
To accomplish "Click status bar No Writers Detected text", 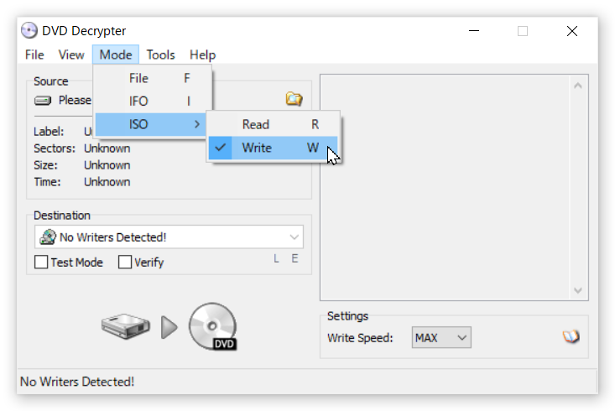I will pyautogui.click(x=77, y=382).
